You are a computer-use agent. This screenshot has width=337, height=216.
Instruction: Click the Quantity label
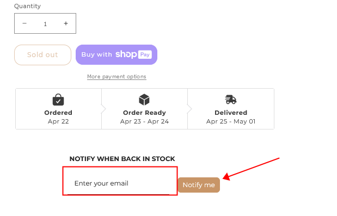pyautogui.click(x=27, y=6)
